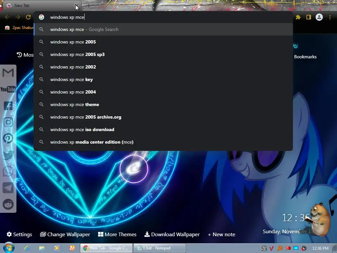Choose suggestion 'windows xp mce key'

coord(163,79)
